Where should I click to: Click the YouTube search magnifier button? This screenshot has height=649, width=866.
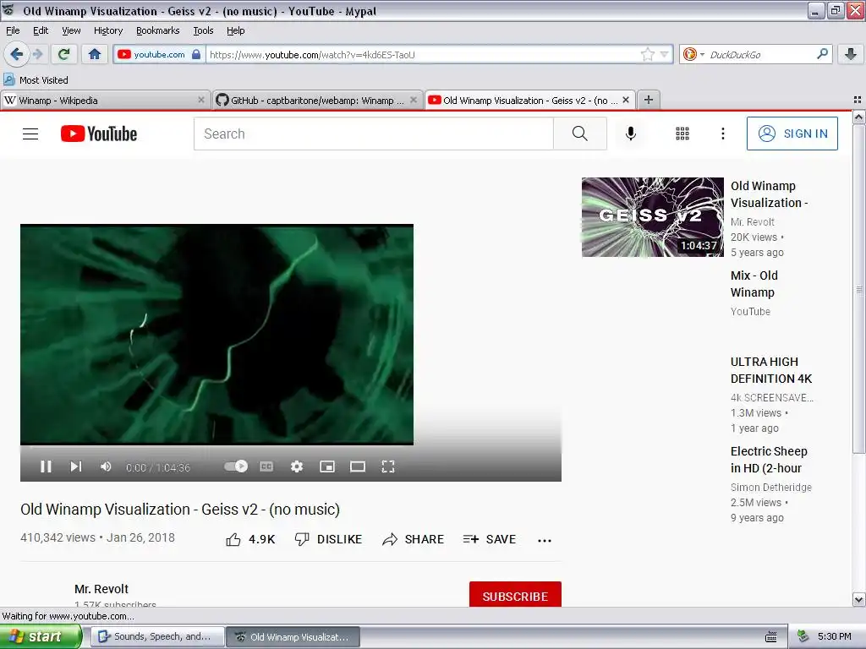(x=580, y=134)
